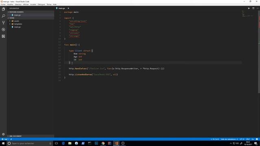Click the 'type Client struct' line
Image resolution: width=260 pixels, height=146 pixels.
pyautogui.click(x=81, y=51)
